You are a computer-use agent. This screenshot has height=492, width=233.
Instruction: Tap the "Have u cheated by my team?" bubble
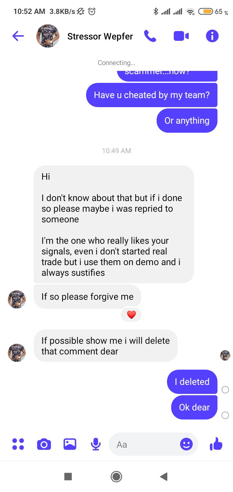(152, 95)
